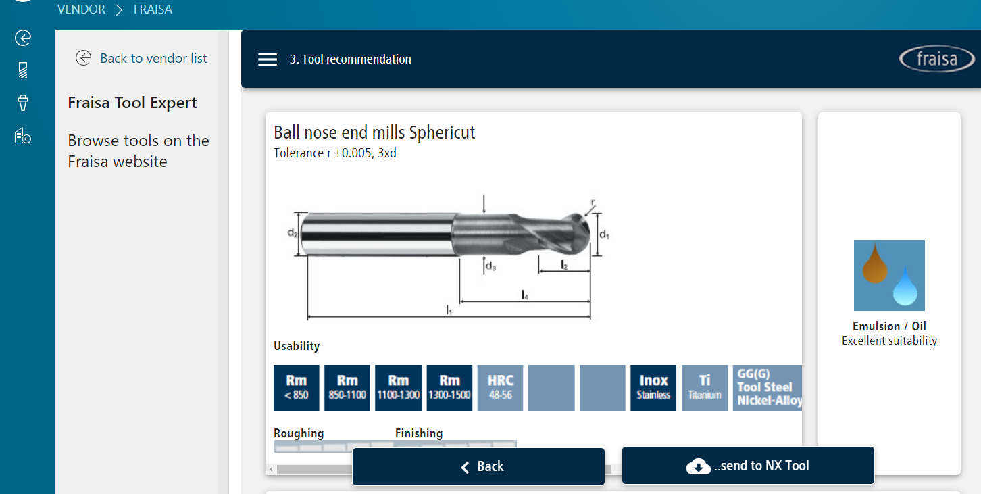
Task: Open the tool holder icon in the sidebar
Action: pyautogui.click(x=23, y=103)
